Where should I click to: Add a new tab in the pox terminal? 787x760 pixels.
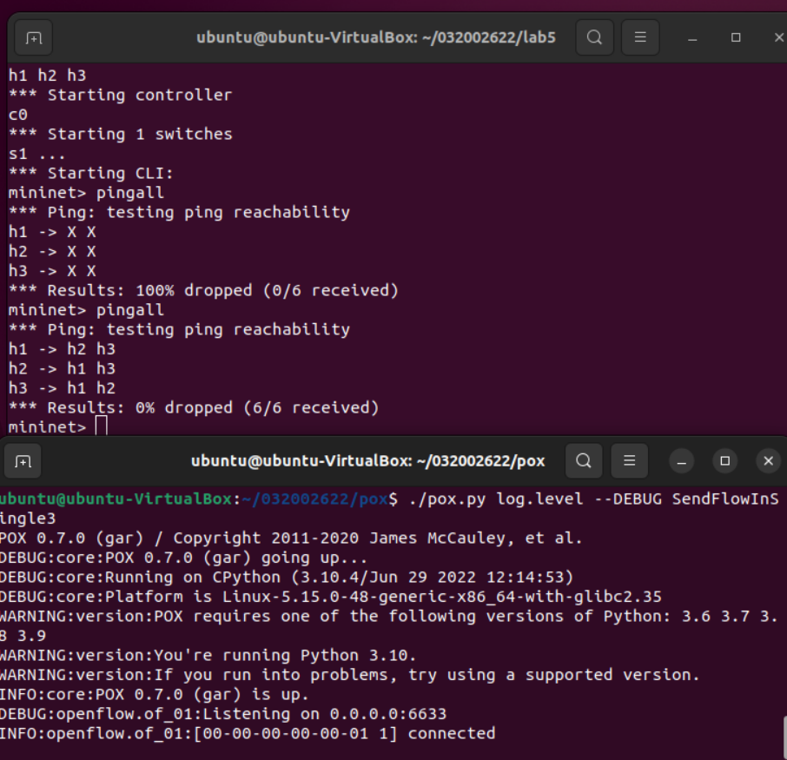pos(23,461)
